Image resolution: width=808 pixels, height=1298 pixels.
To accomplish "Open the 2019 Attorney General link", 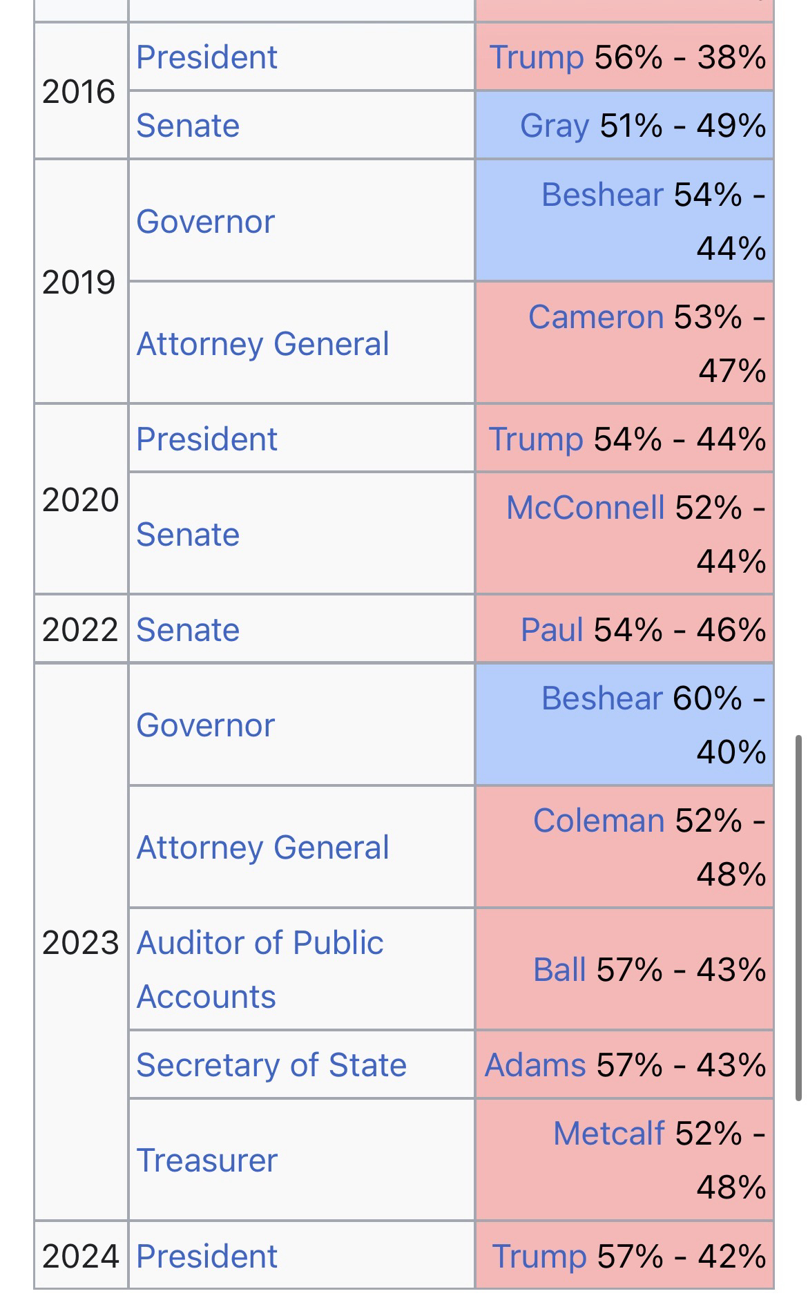I will click(x=262, y=344).
